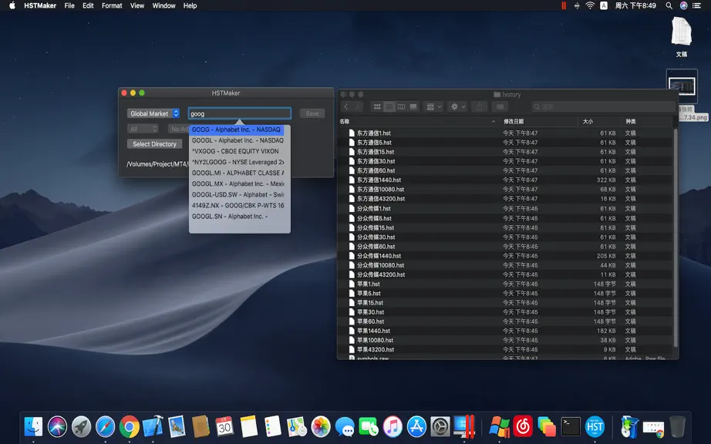Open Wi-Fi status menu

click(590, 5)
